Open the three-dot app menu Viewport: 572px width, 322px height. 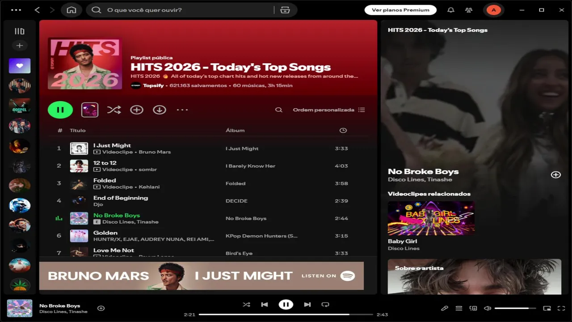coord(16,10)
